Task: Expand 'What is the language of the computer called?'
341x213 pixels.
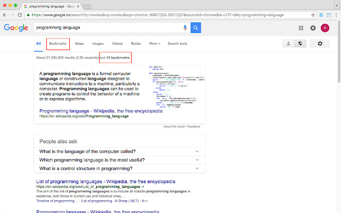Action: point(119,151)
